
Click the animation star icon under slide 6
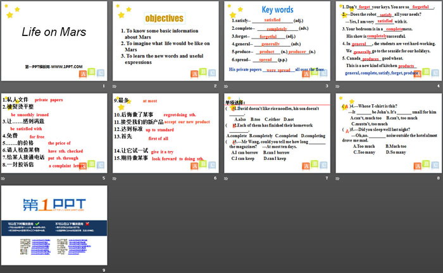115,178
